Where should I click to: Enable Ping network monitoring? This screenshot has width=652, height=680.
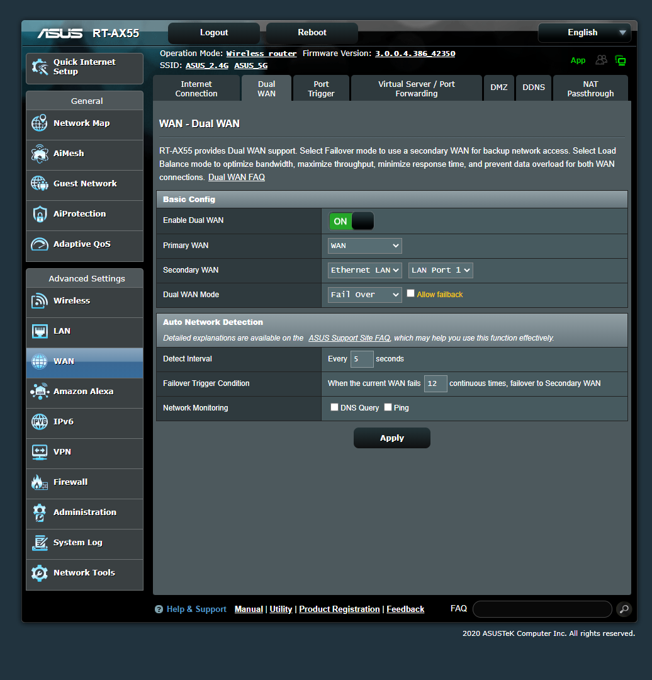(388, 407)
